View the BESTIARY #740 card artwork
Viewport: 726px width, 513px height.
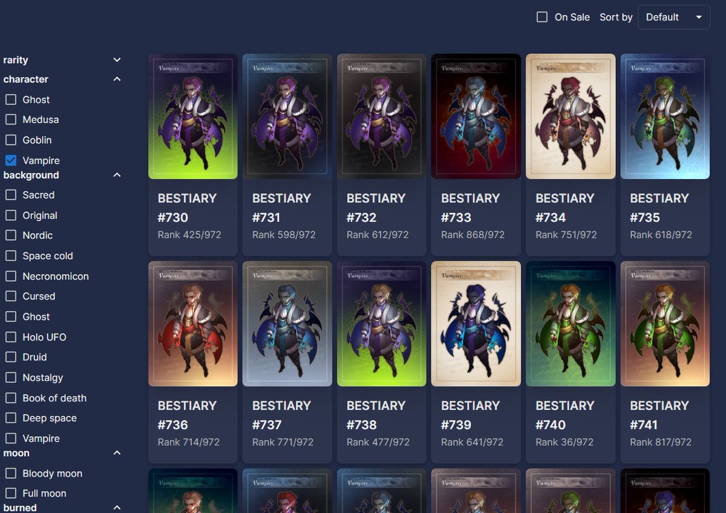click(x=571, y=324)
